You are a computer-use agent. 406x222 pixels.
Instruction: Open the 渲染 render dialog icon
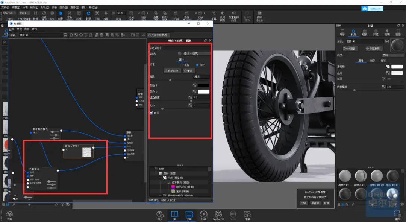[247, 216]
